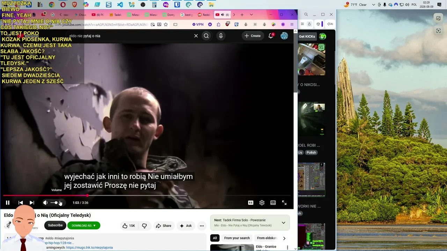Open the video player settings gear
This screenshot has height=251, width=447.
point(262,203)
